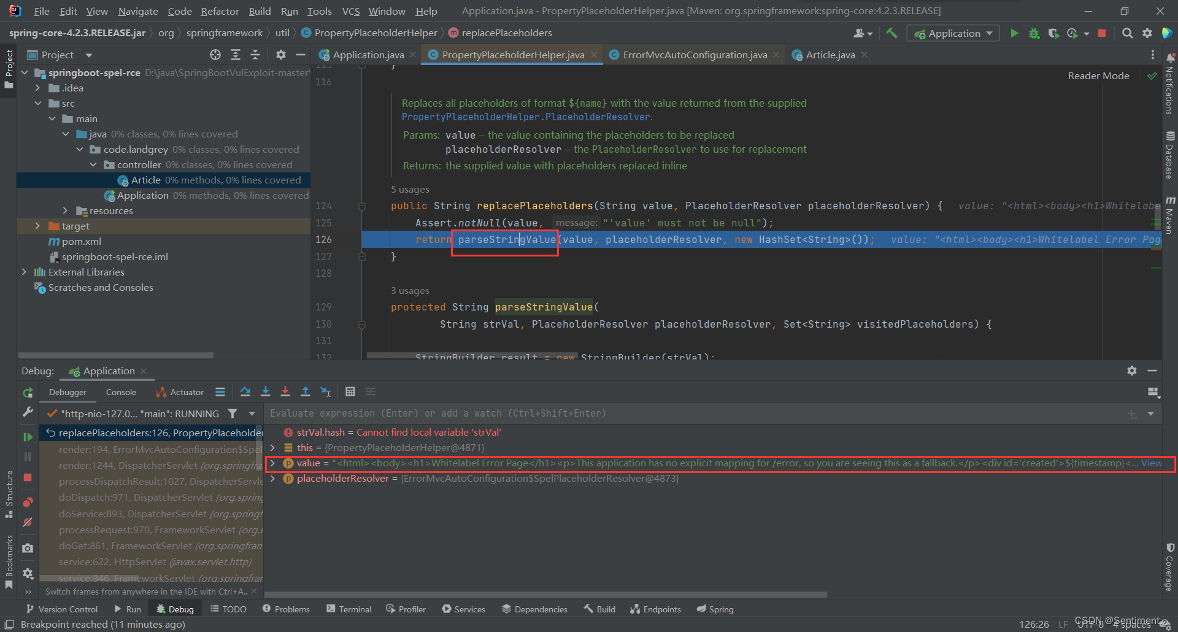
Task: Expand External Libraries node
Action: 24,272
